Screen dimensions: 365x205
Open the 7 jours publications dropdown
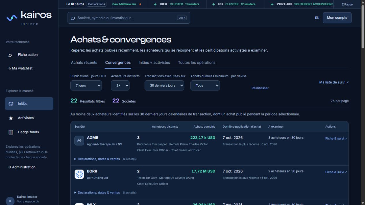tap(86, 86)
